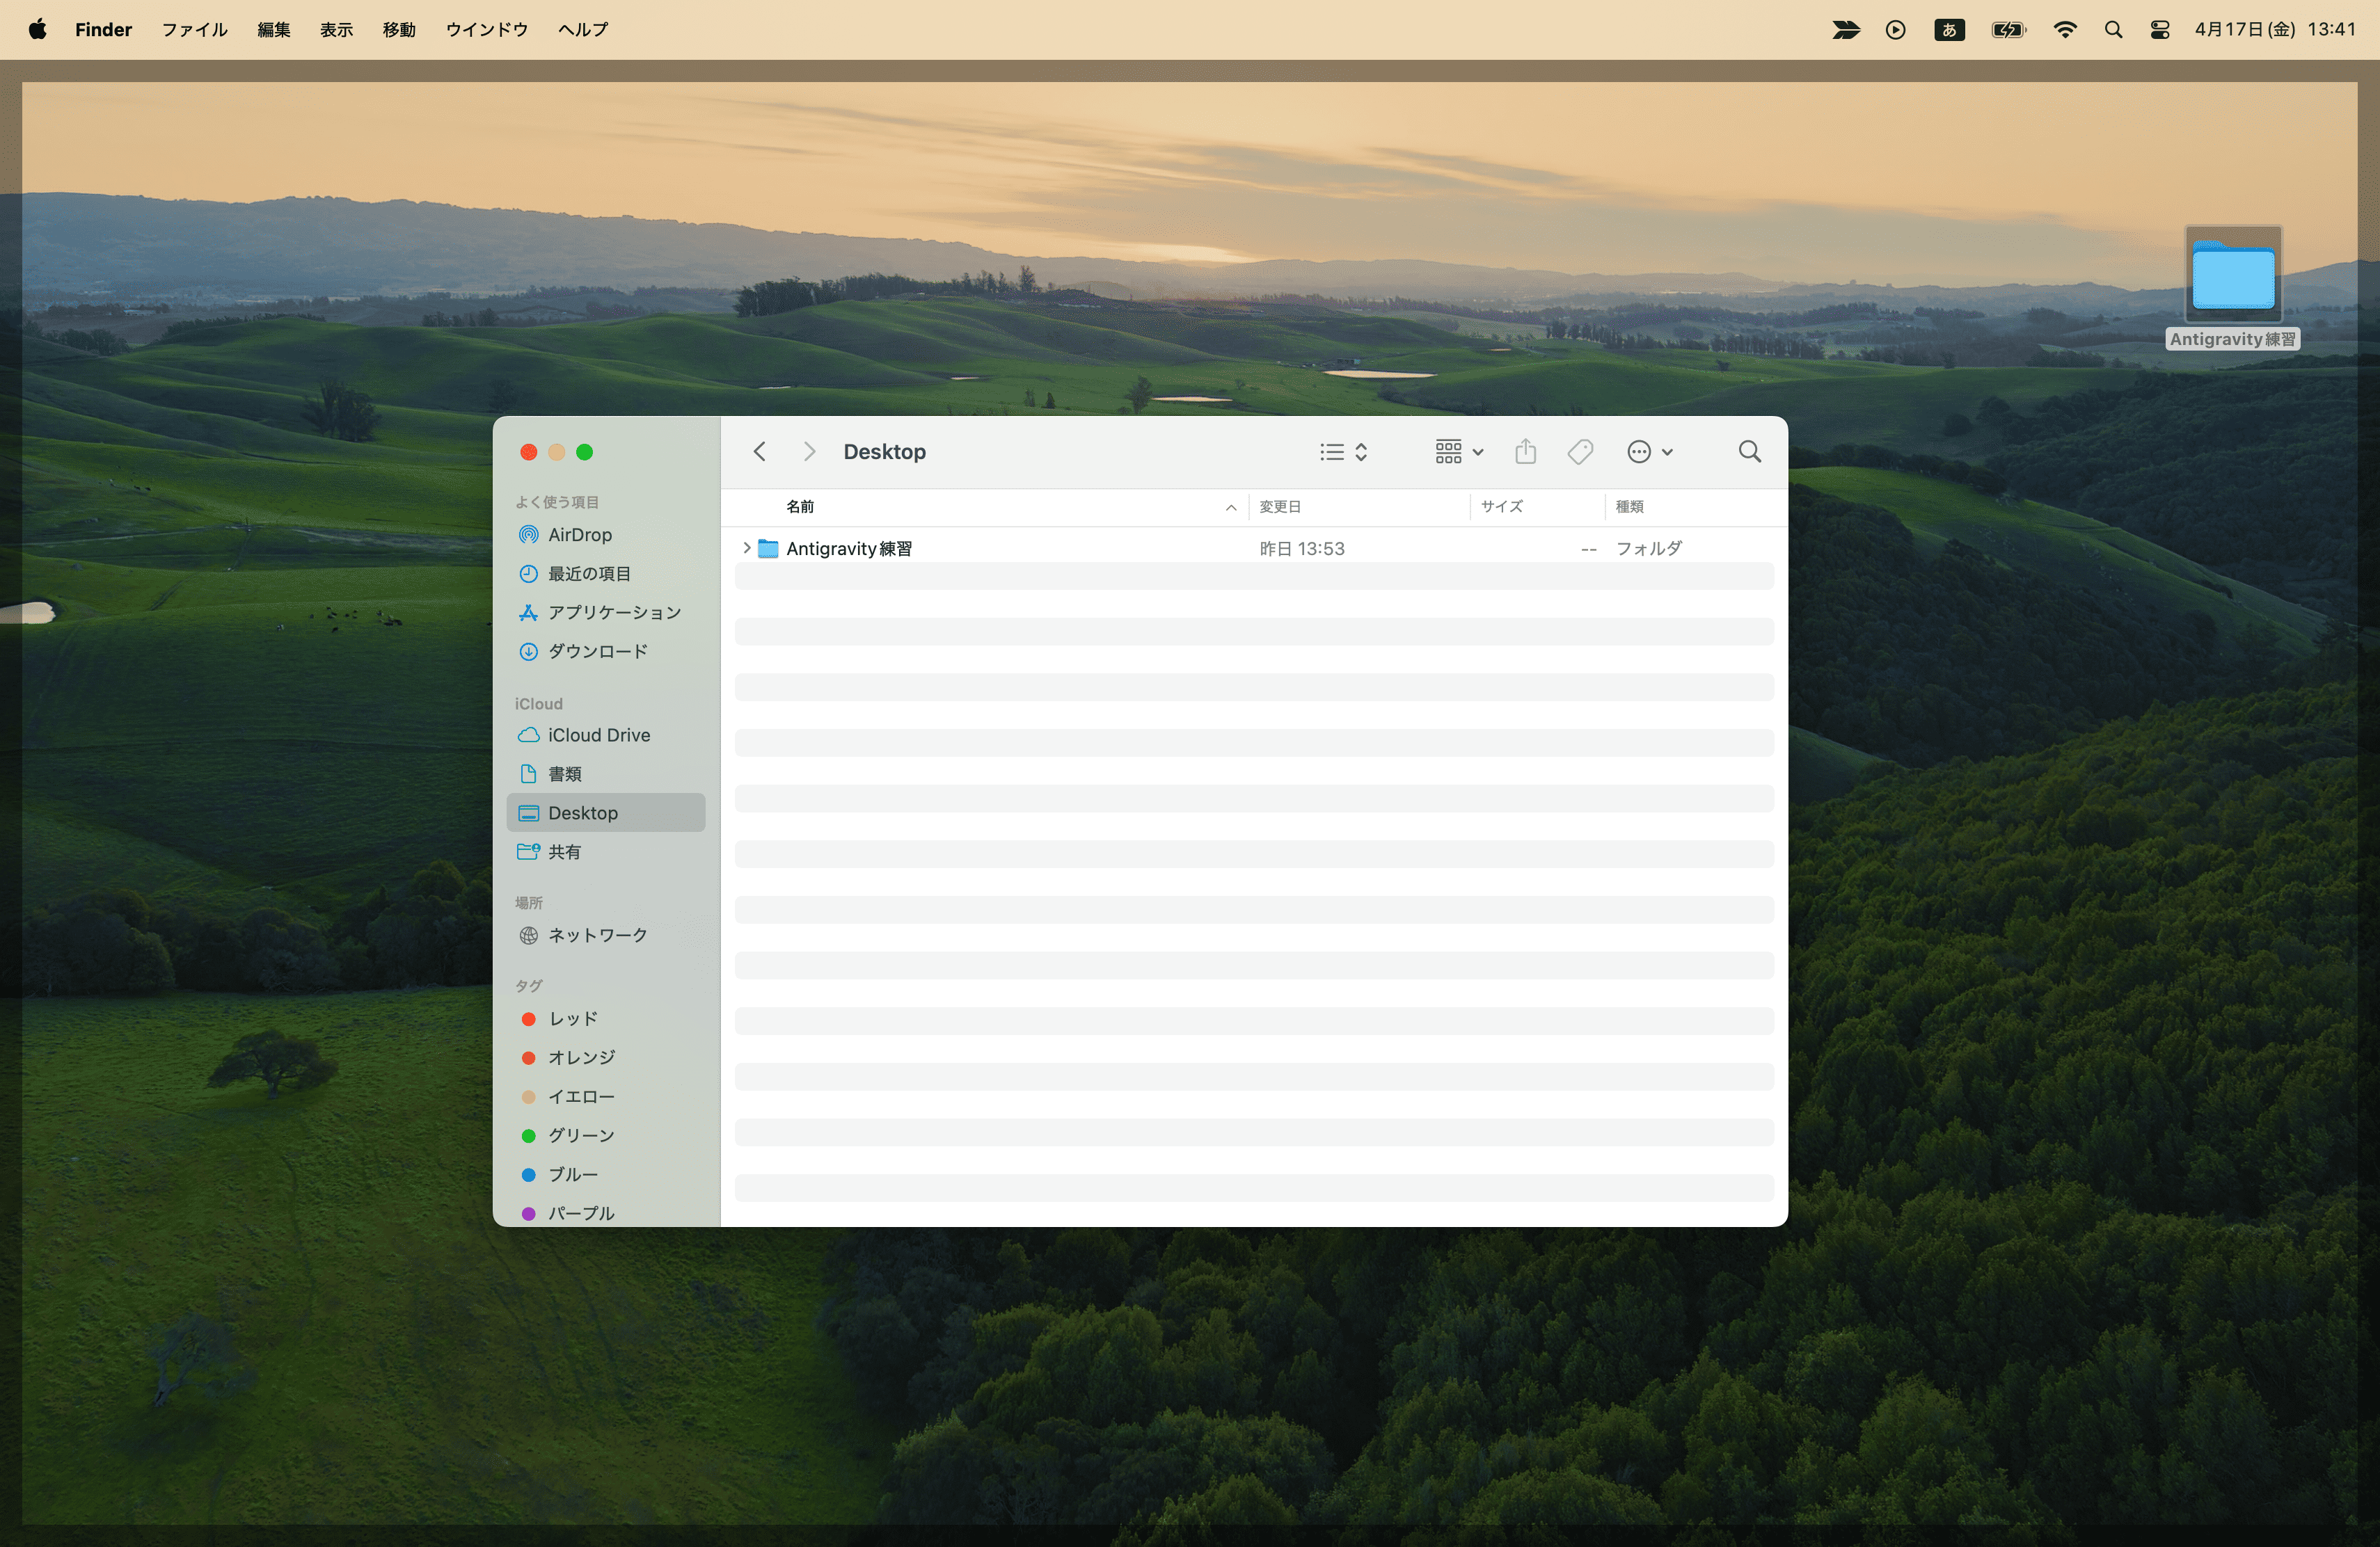This screenshot has width=2380, height=1547.
Task: Open the 表示 menu
Action: (336, 30)
